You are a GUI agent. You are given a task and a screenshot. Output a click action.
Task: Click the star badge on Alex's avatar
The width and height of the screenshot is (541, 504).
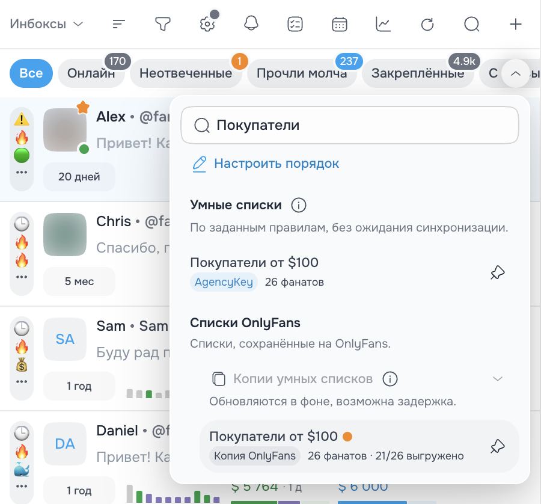pos(83,108)
